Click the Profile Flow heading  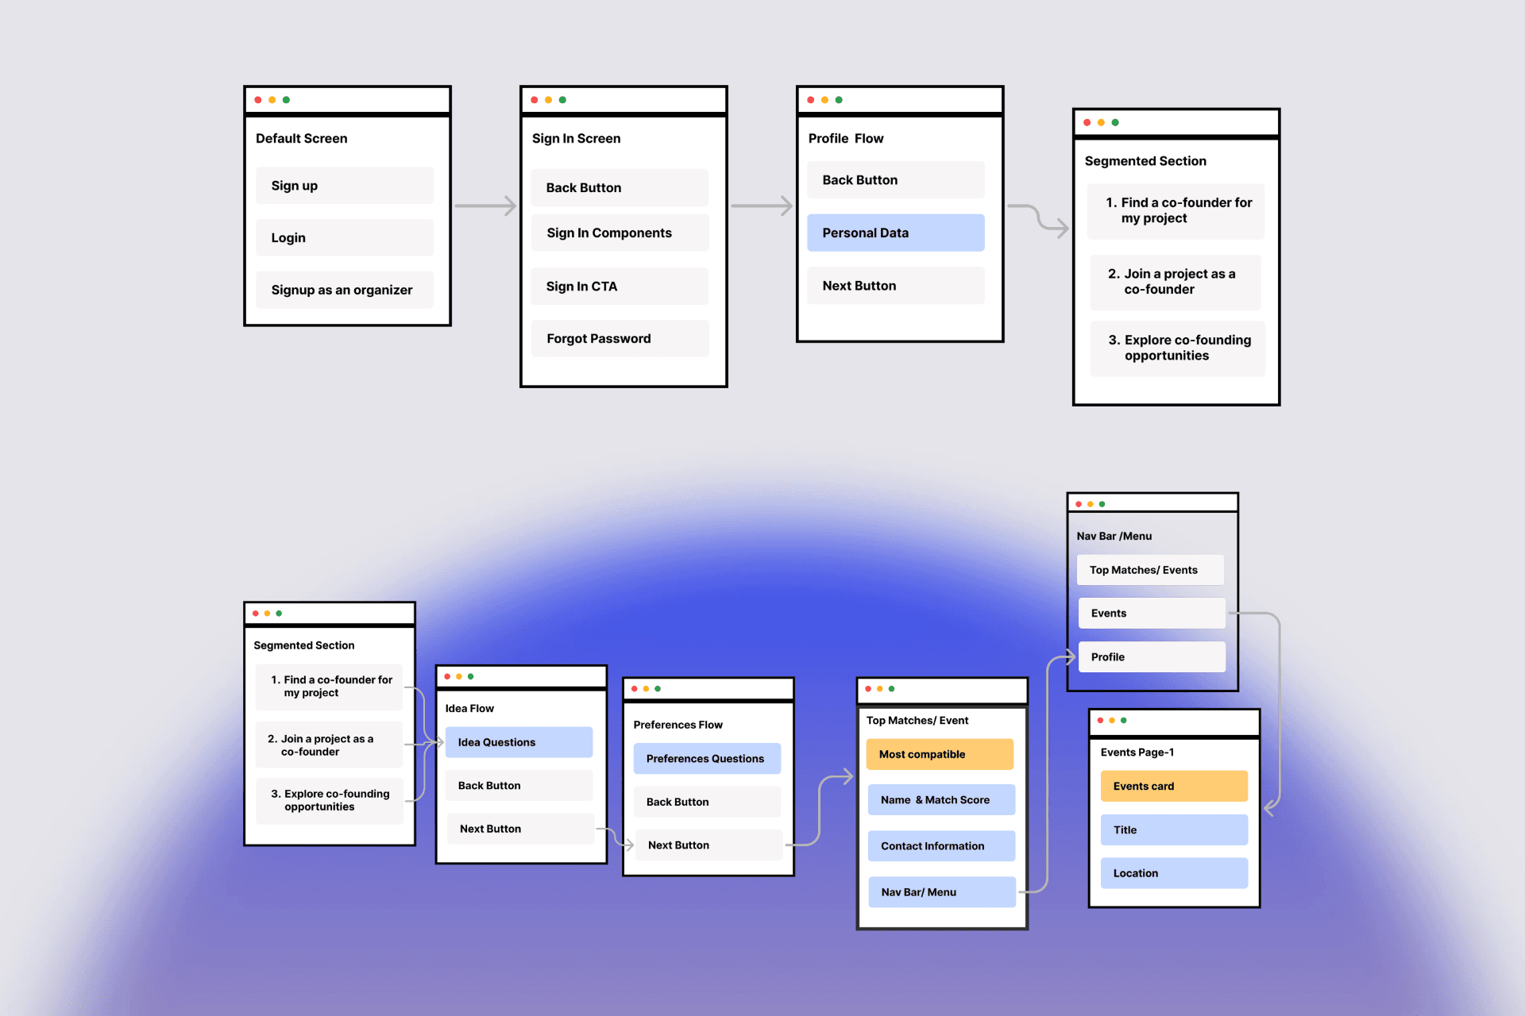(846, 138)
